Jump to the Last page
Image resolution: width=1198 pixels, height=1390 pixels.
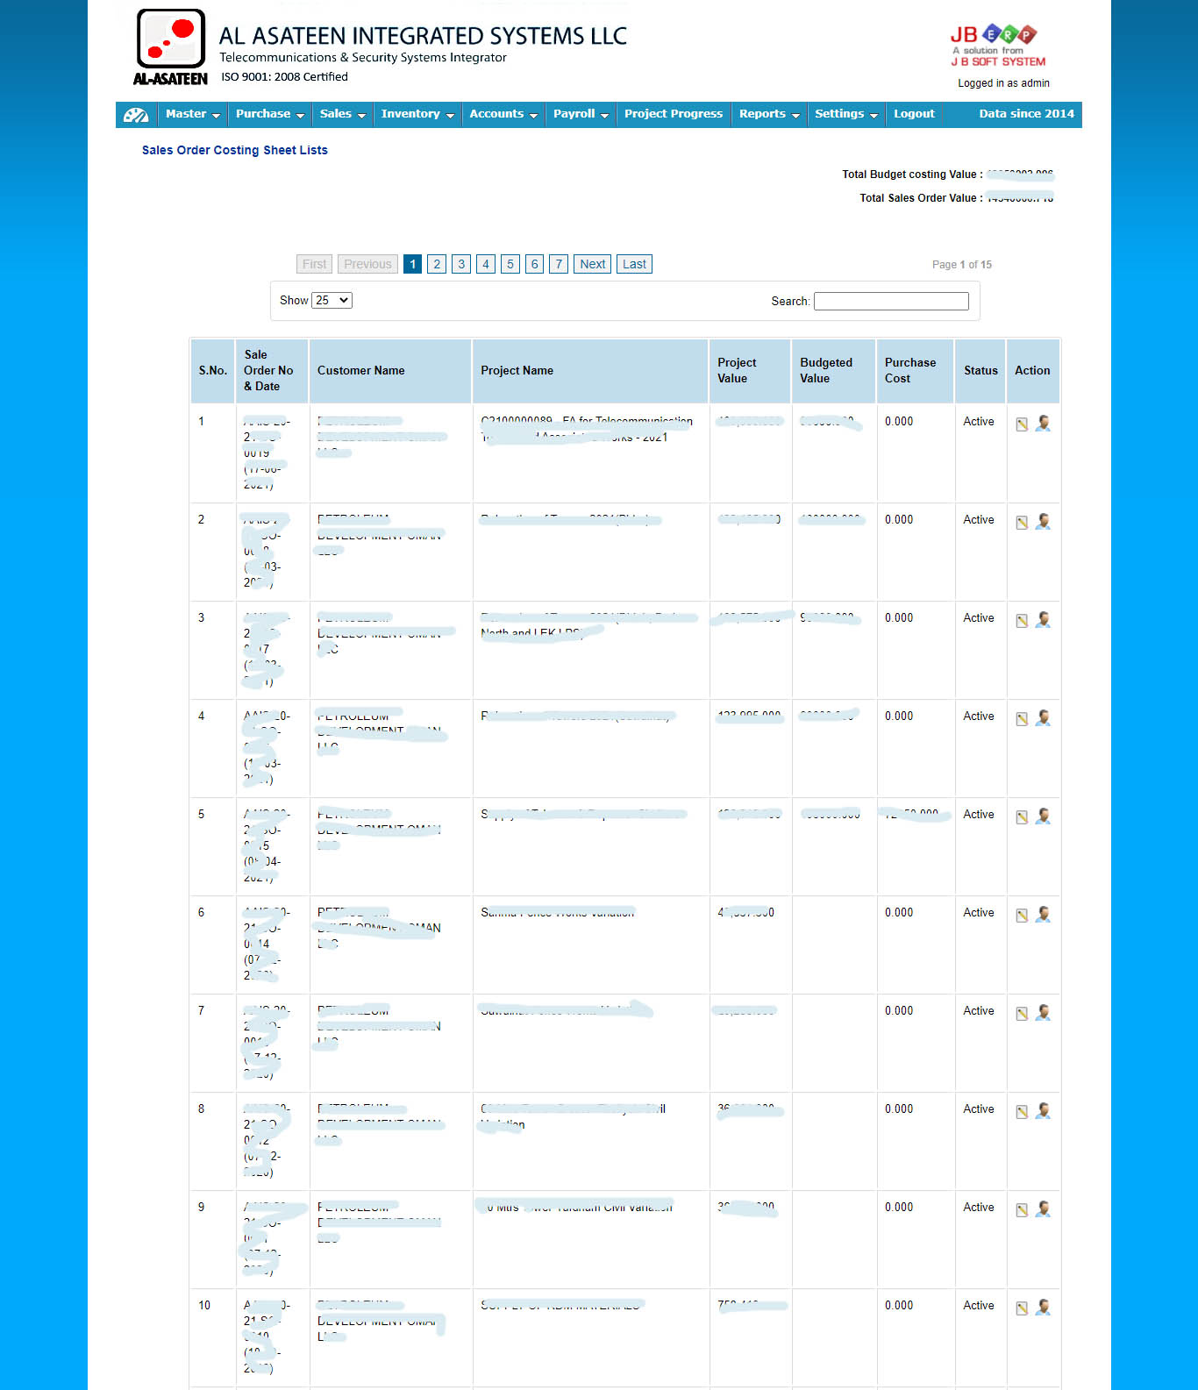click(x=634, y=264)
